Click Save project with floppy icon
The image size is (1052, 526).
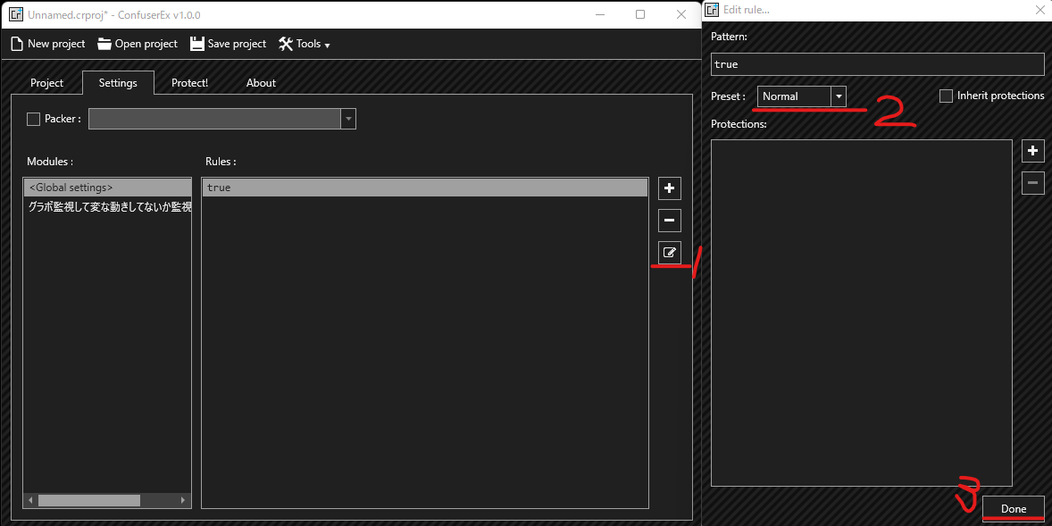[228, 44]
